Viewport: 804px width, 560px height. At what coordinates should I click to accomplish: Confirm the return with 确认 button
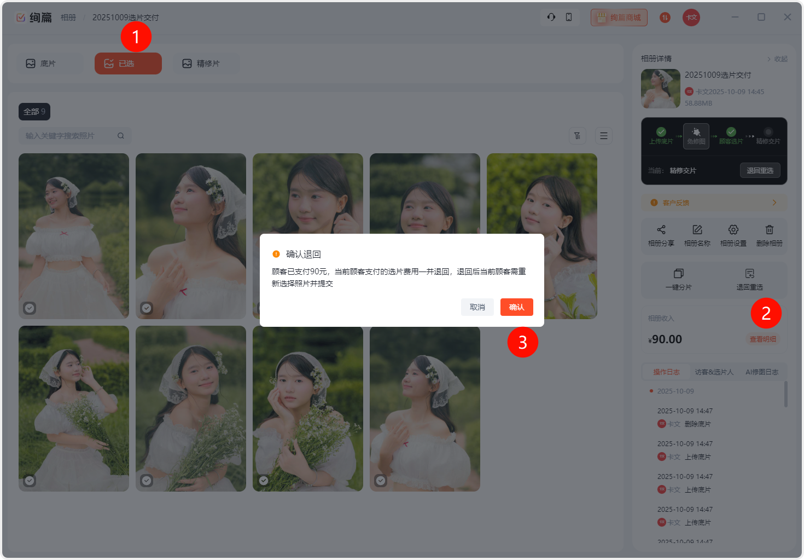516,307
